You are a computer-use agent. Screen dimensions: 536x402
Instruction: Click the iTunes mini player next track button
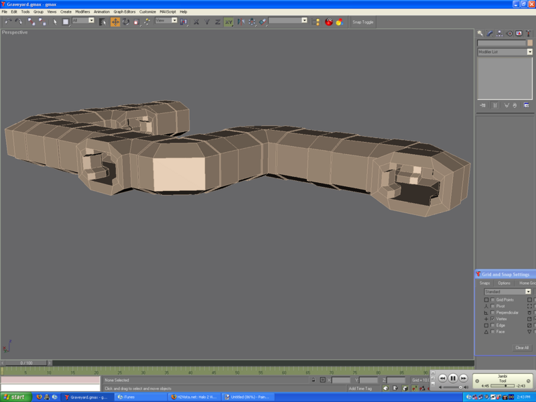point(463,378)
